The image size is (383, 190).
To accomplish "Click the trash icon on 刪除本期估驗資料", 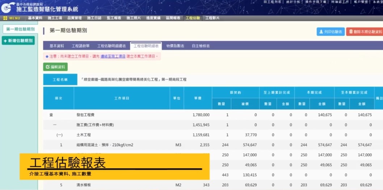I will pyautogui.click(x=351, y=32).
